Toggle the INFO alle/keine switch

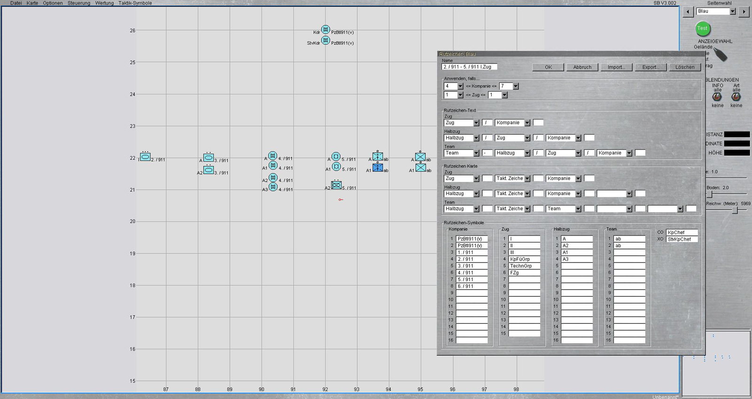717,97
